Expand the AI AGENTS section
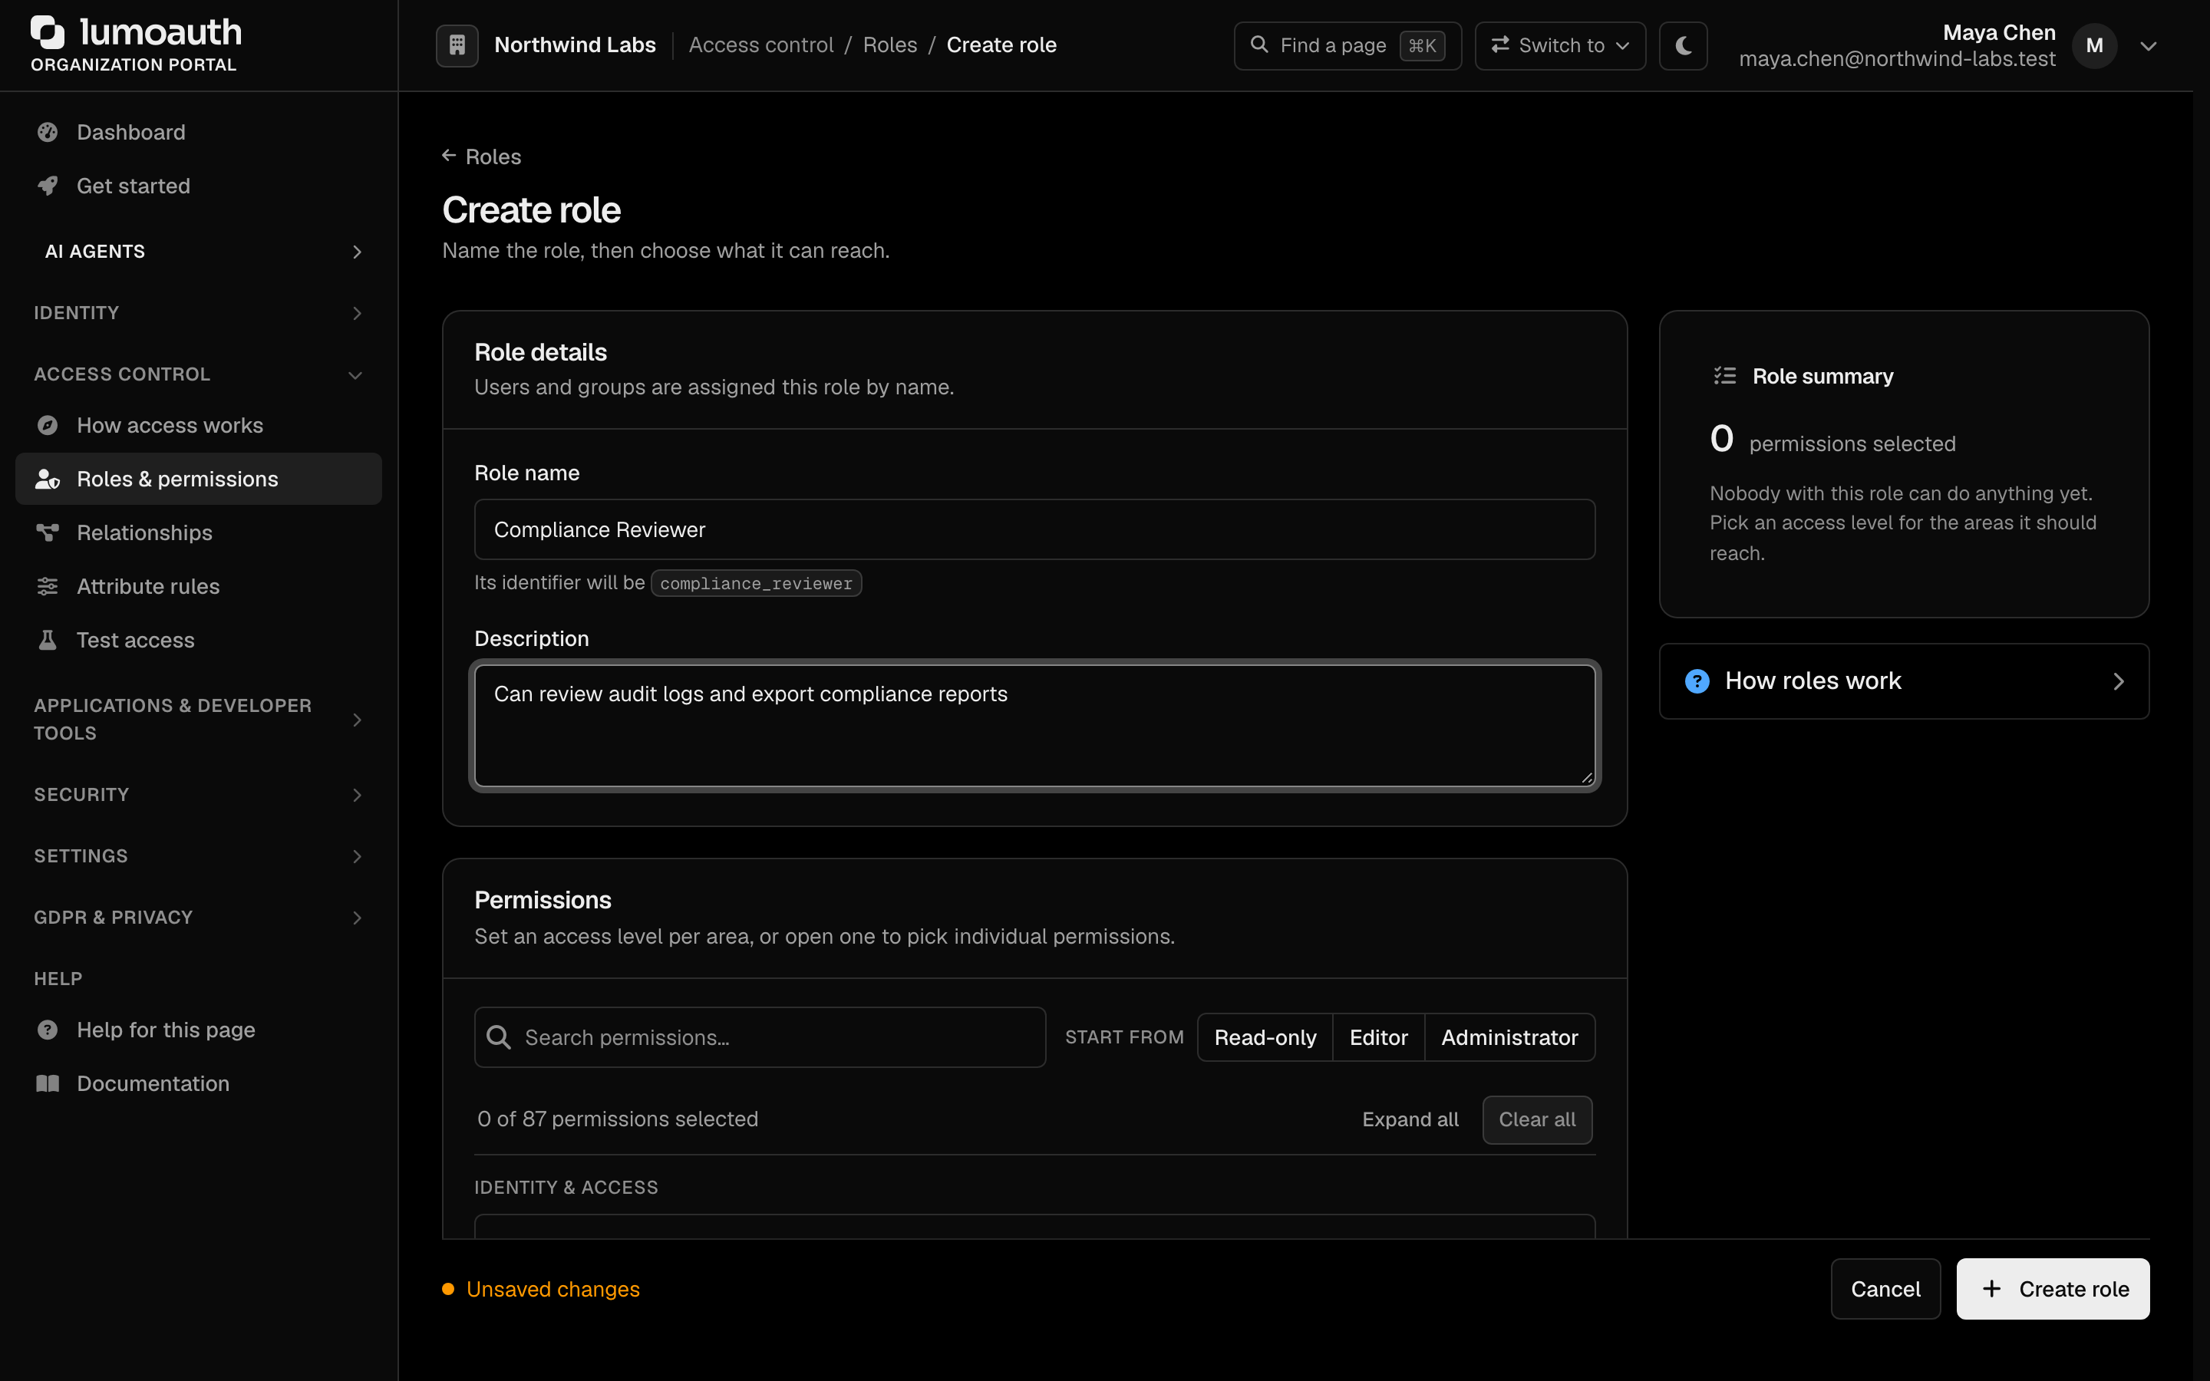2210x1381 pixels. [x=199, y=251]
